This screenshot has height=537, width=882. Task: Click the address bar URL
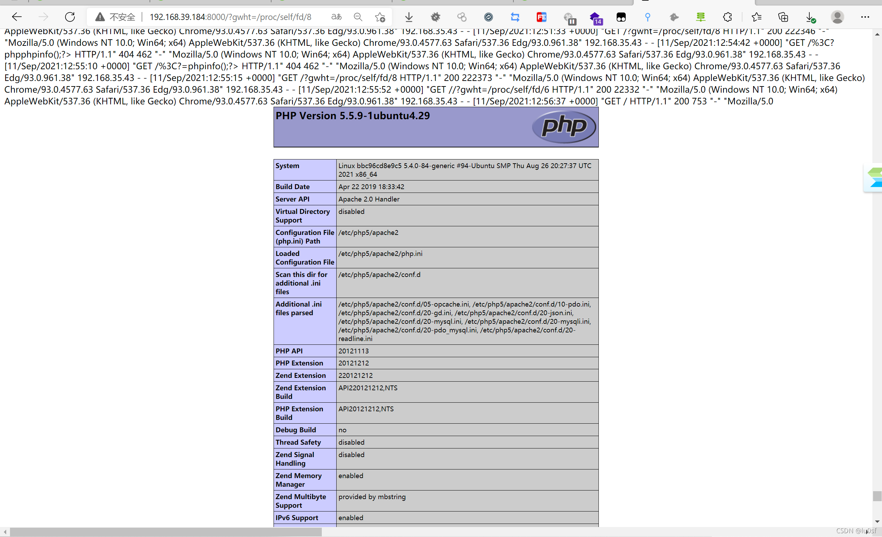pyautogui.click(x=230, y=17)
